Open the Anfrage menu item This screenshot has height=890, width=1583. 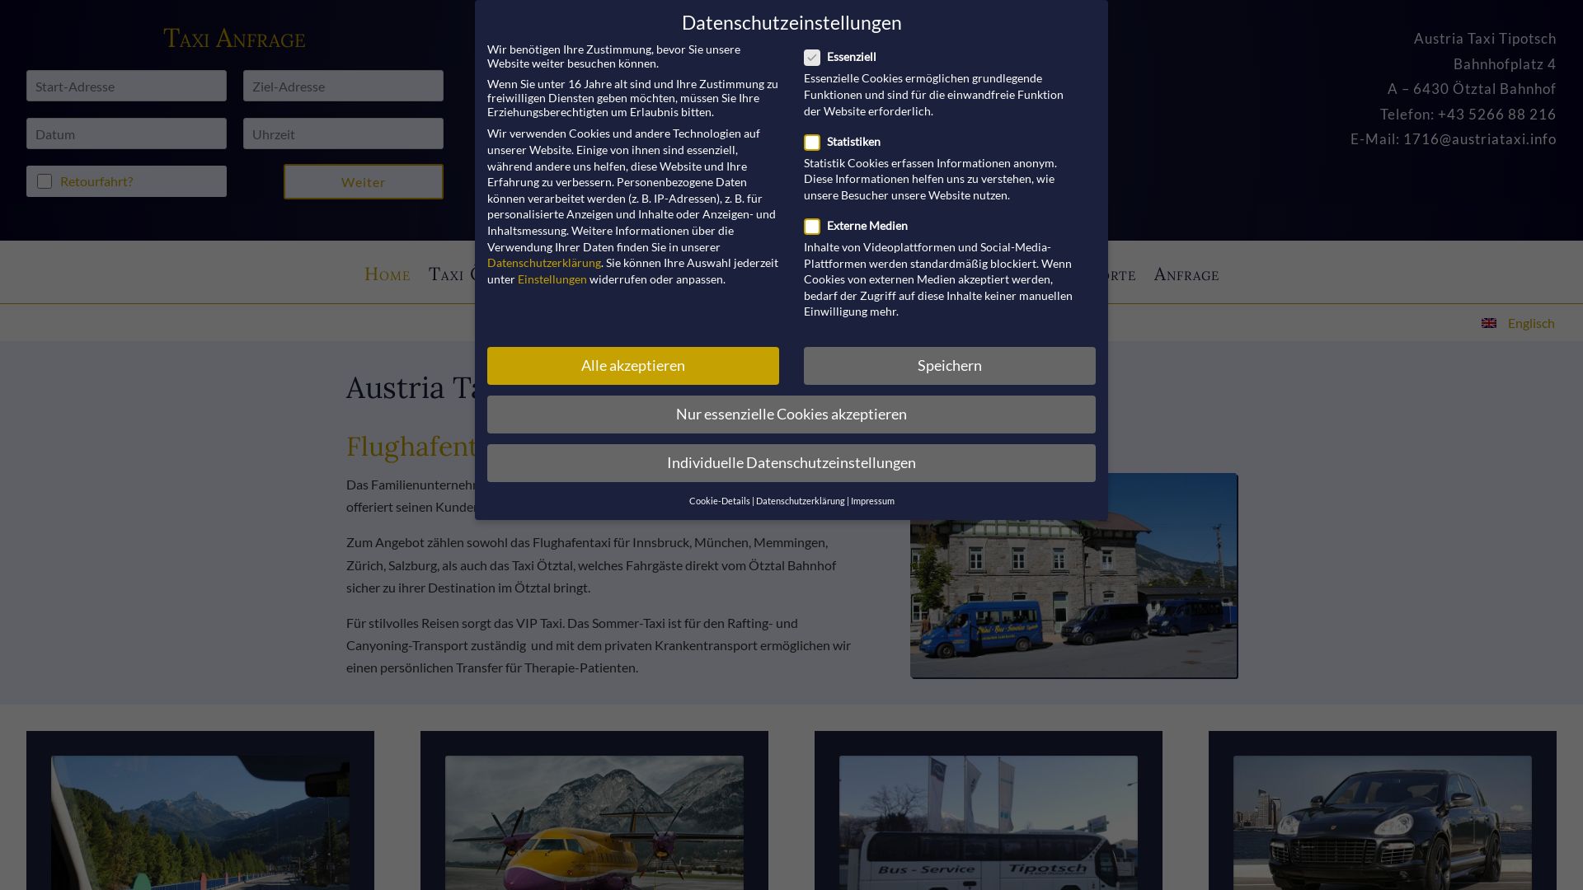(1186, 274)
